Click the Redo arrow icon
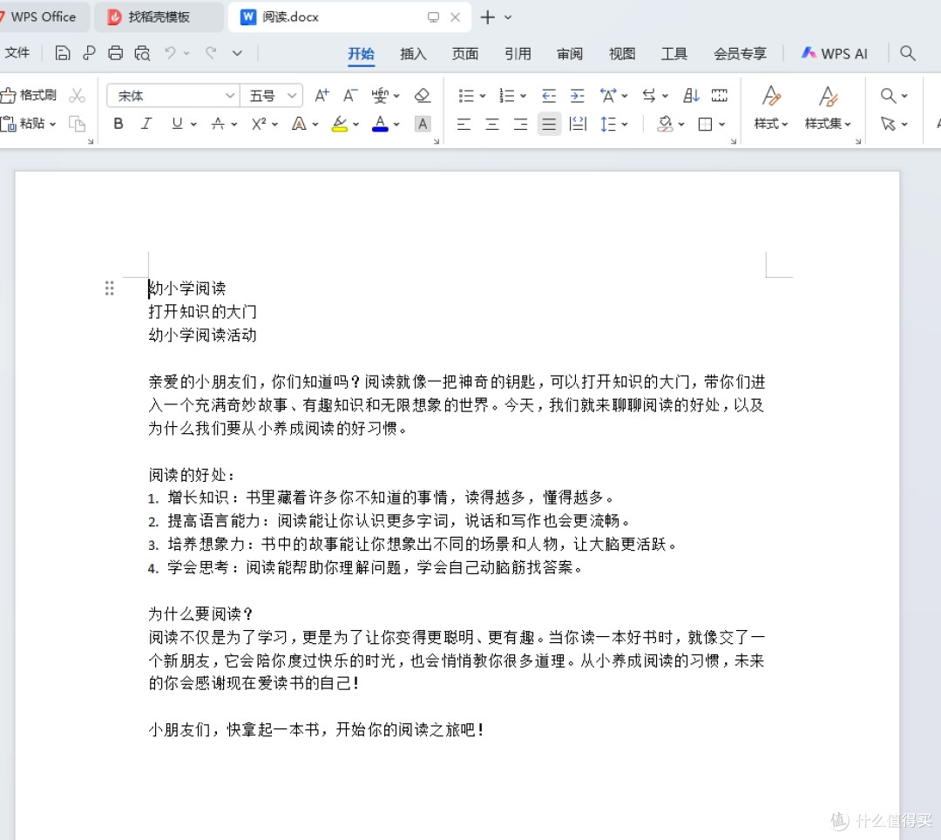This screenshot has height=840, width=941. pos(211,53)
